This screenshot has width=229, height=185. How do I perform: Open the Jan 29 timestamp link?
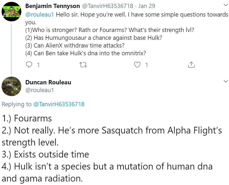(144, 6)
